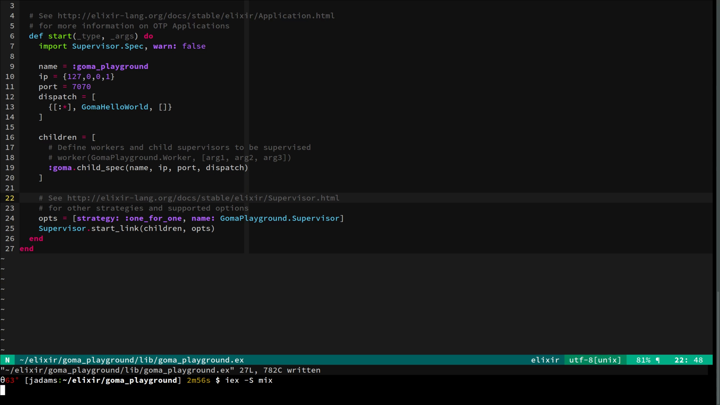Click the elixir filetype label in the status bar
This screenshot has height=405, width=720.
[545, 360]
